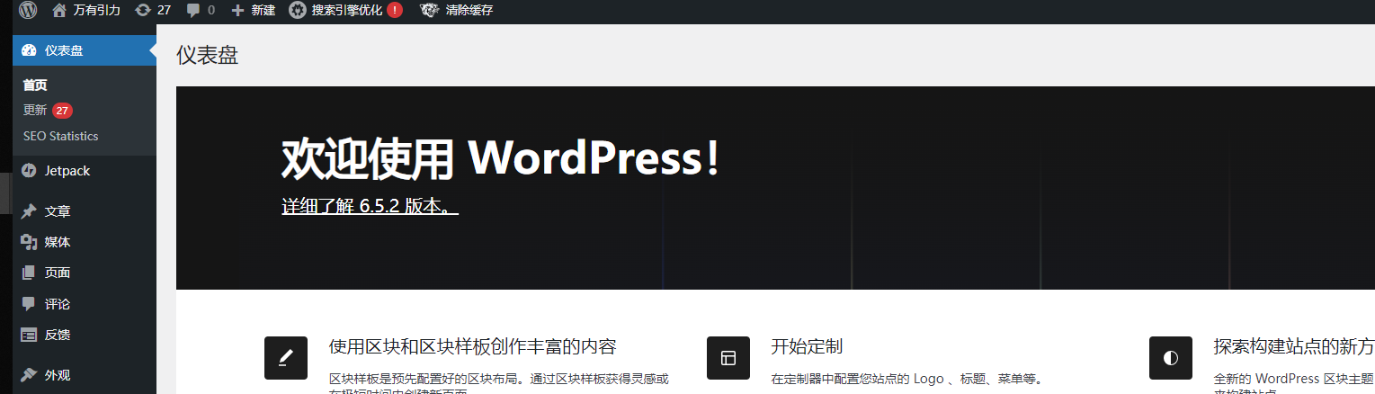1375x394 pixels.
Task: Open the 新建 menu
Action: pos(263,11)
